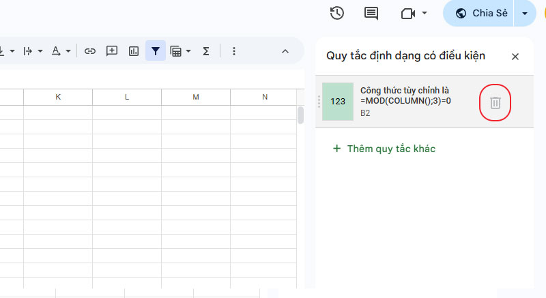
Task: Click the Chia Sẻ share button
Action: click(480, 13)
